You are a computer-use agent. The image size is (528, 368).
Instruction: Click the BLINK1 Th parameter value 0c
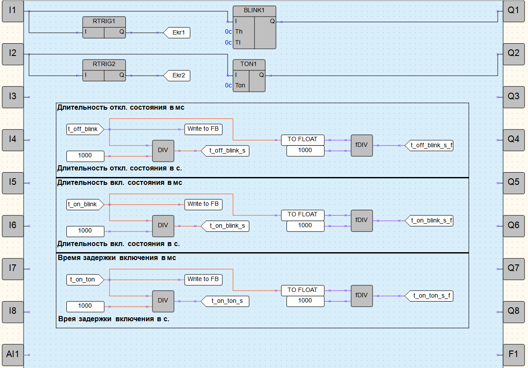pyautogui.click(x=228, y=32)
